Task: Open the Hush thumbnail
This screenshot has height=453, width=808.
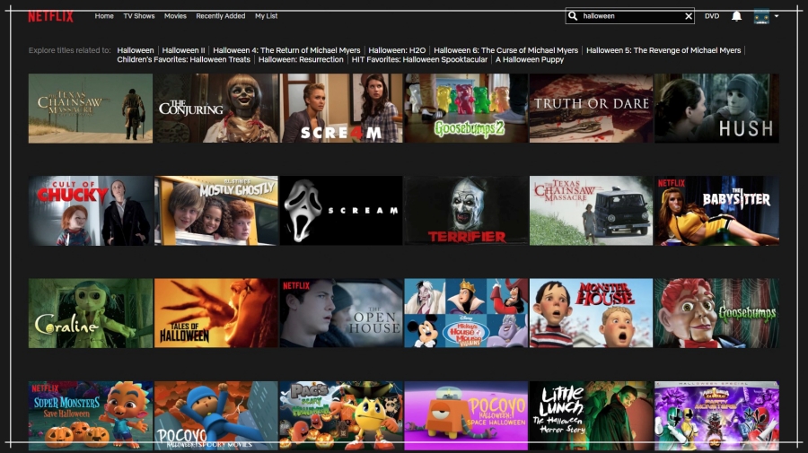Action: click(x=716, y=109)
